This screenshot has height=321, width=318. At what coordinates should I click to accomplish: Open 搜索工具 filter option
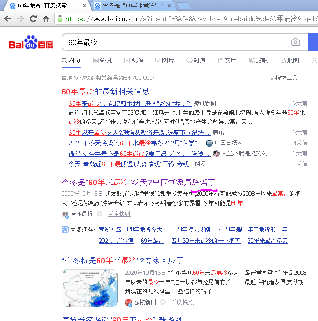click(x=284, y=78)
